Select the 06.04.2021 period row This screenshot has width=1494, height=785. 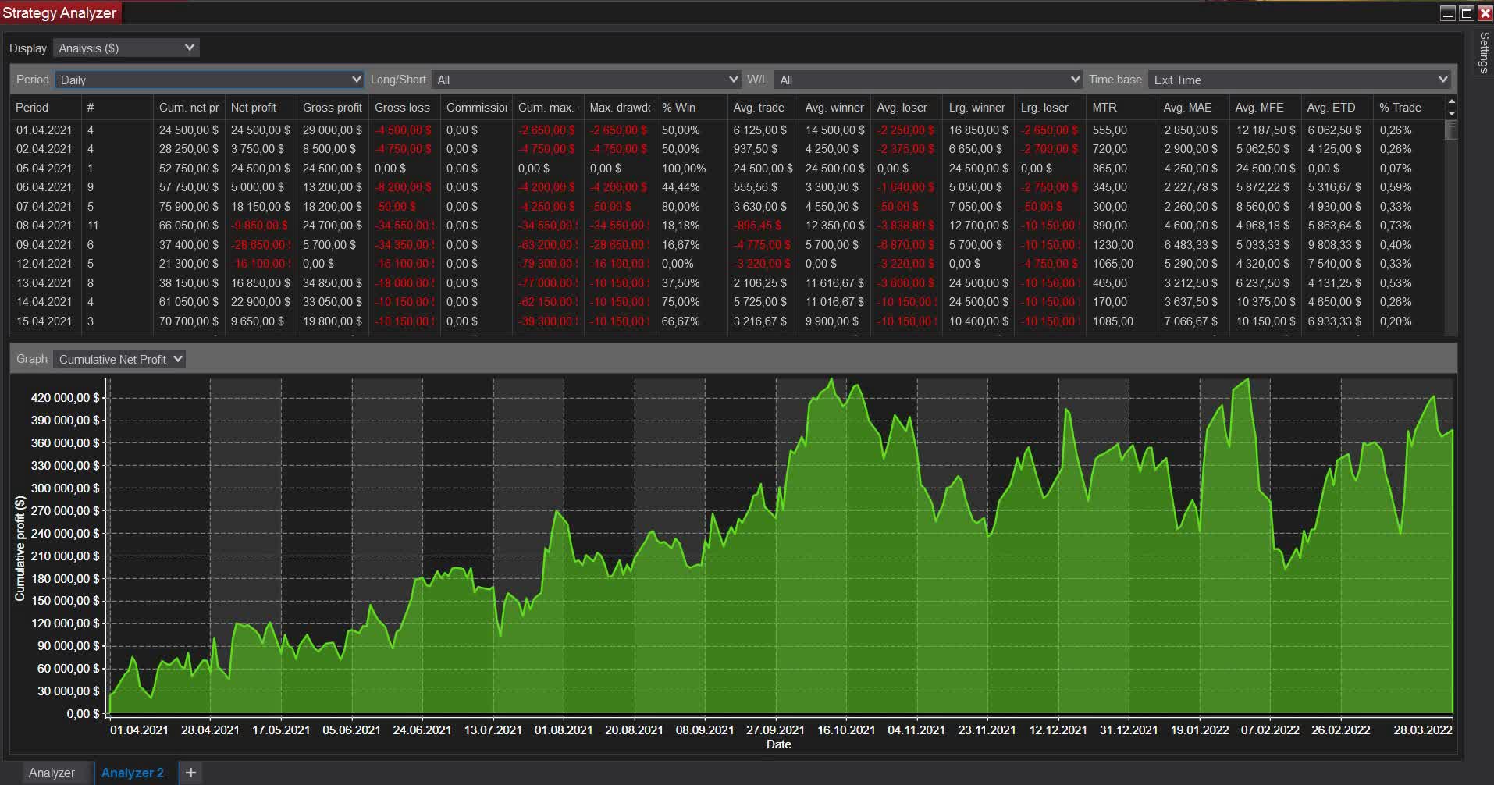tap(728, 187)
